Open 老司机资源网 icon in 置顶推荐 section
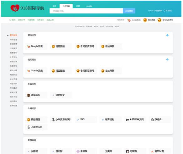The image size is (183, 154). pos(78,47)
